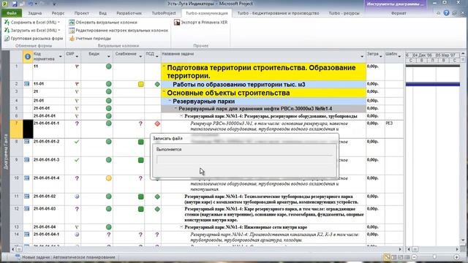
Task: Click the yellow circle Бюдж indicator in row 10
Action: coord(109,178)
